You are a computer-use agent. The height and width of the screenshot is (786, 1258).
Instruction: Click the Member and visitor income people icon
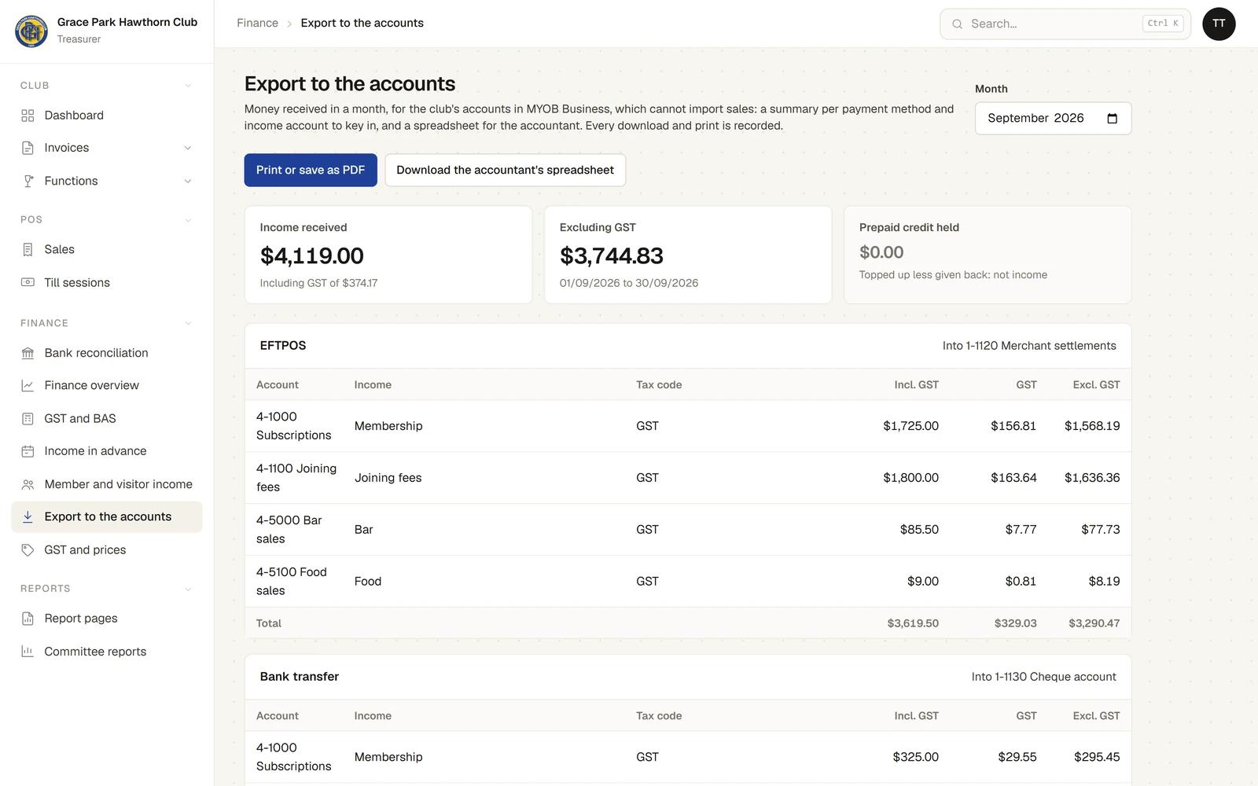(28, 484)
